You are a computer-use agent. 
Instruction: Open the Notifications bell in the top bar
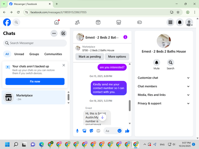[x=179, y=22]
